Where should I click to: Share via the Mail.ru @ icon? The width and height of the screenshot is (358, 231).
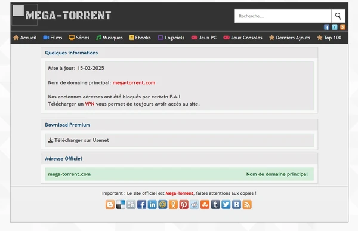163,205
